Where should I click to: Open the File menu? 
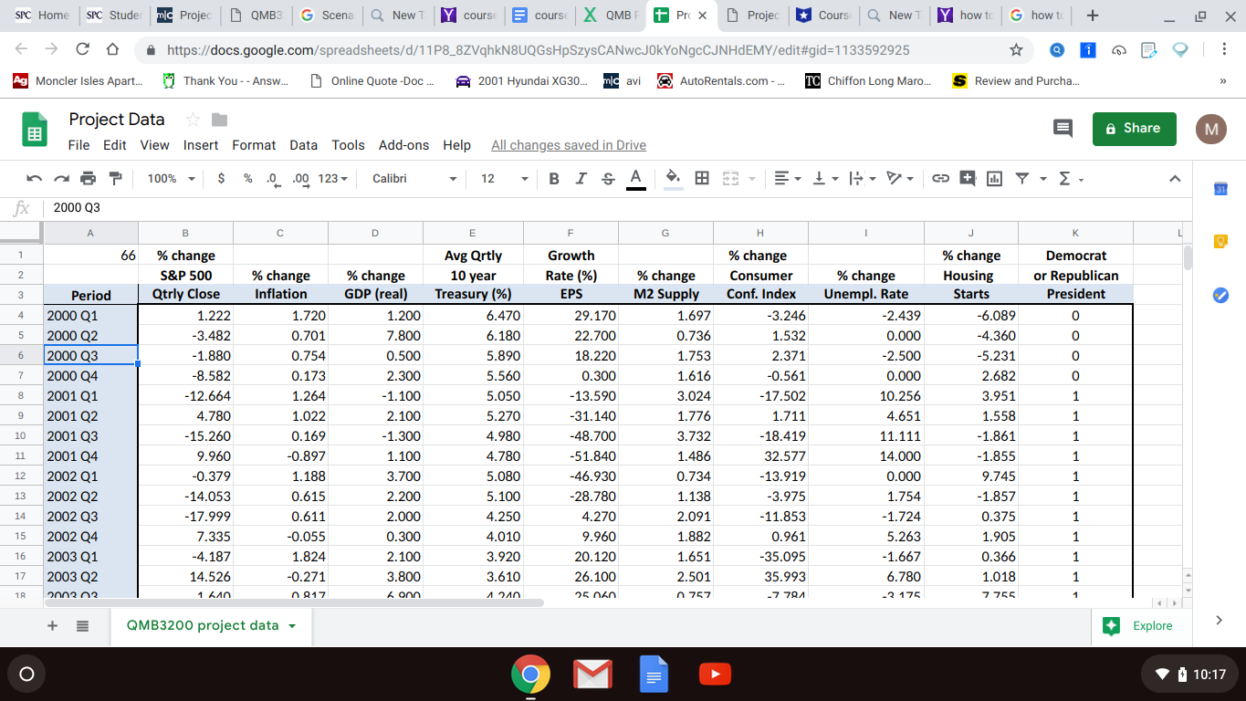(79, 145)
